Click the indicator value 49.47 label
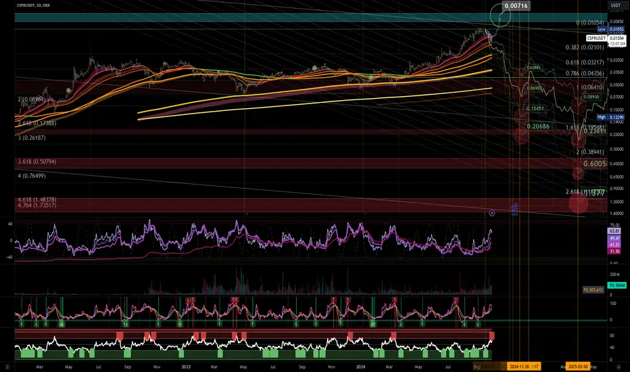 (614, 239)
